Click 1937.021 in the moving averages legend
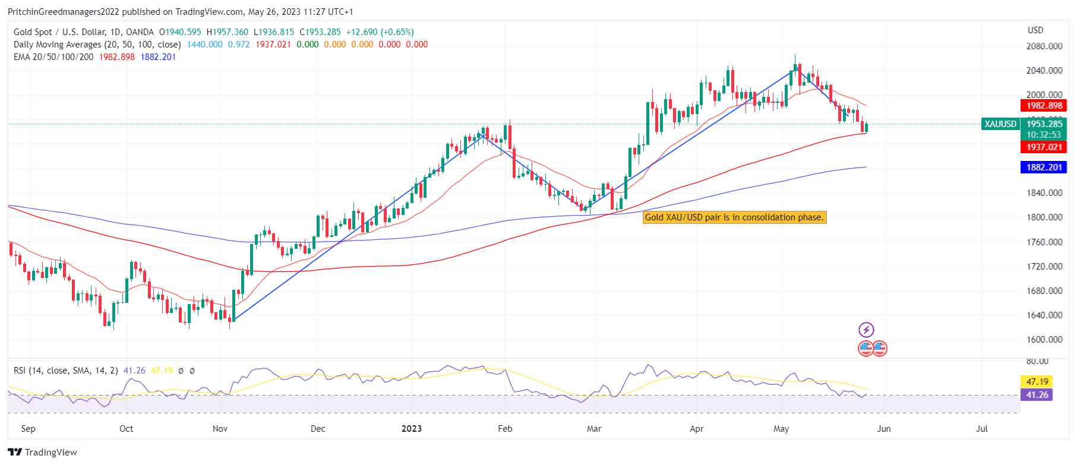Screen dimensions: 1077x465 tap(273, 45)
